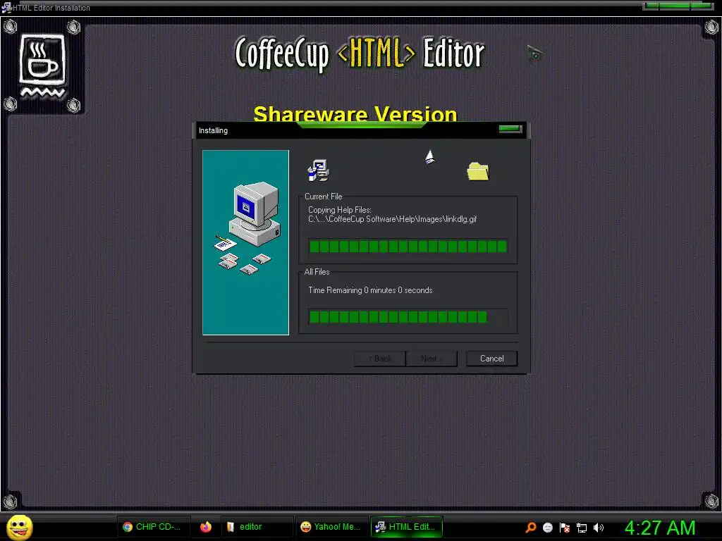Click the volume speaker tray icon
The width and height of the screenshot is (722, 541).
598,527
